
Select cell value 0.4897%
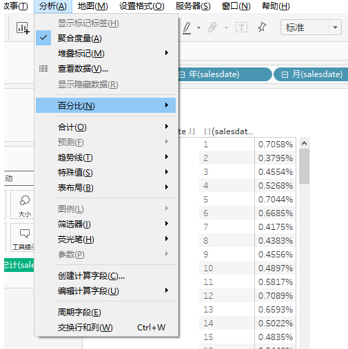tap(276, 268)
